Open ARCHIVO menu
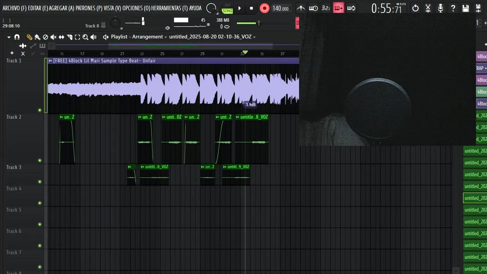Viewport: 487px width, 274px height. click(x=14, y=8)
